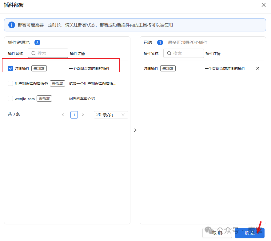
Task: Click the page number input showing 1
Action: point(74,114)
